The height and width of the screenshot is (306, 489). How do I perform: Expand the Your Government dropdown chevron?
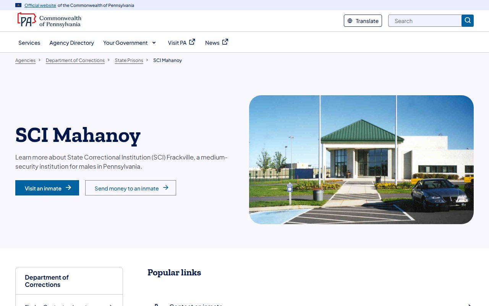coord(154,43)
